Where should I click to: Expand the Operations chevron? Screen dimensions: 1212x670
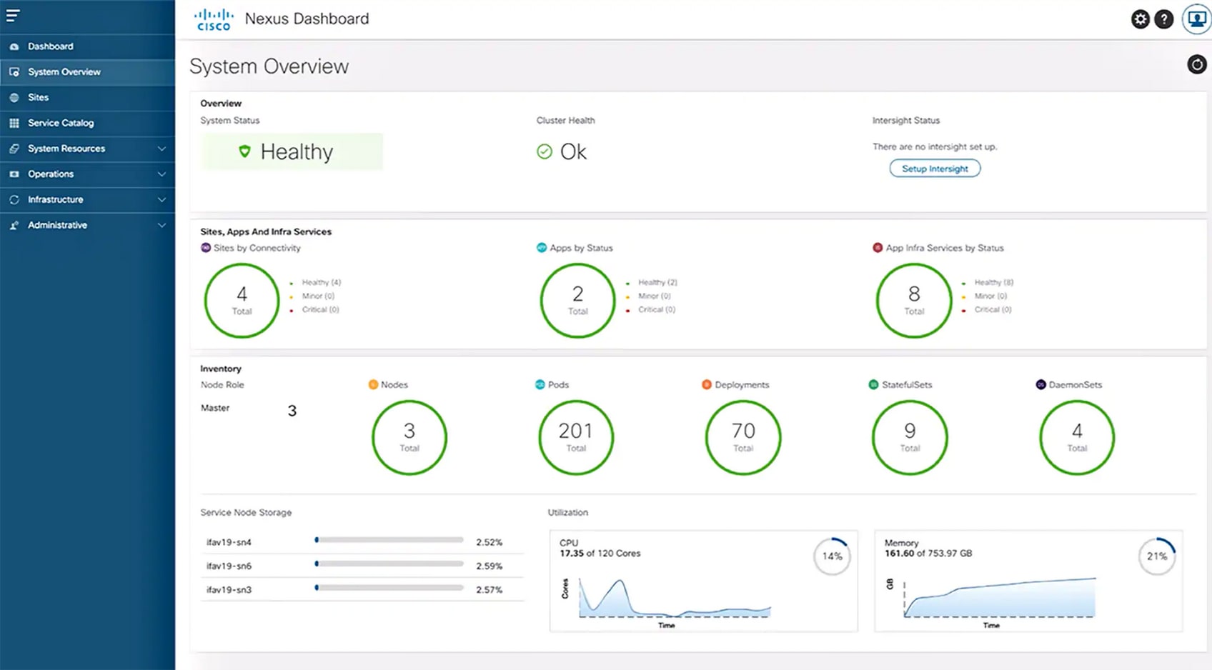click(x=162, y=174)
